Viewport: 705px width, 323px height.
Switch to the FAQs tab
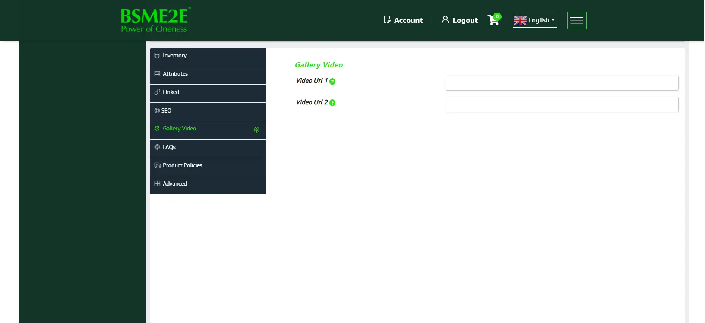tap(208, 149)
